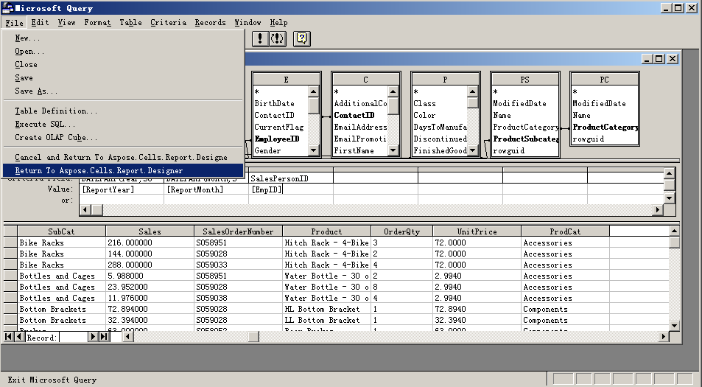Click the [ReportYear] criteria value cell
Viewport: 702px width, 387px height.
tap(122, 189)
